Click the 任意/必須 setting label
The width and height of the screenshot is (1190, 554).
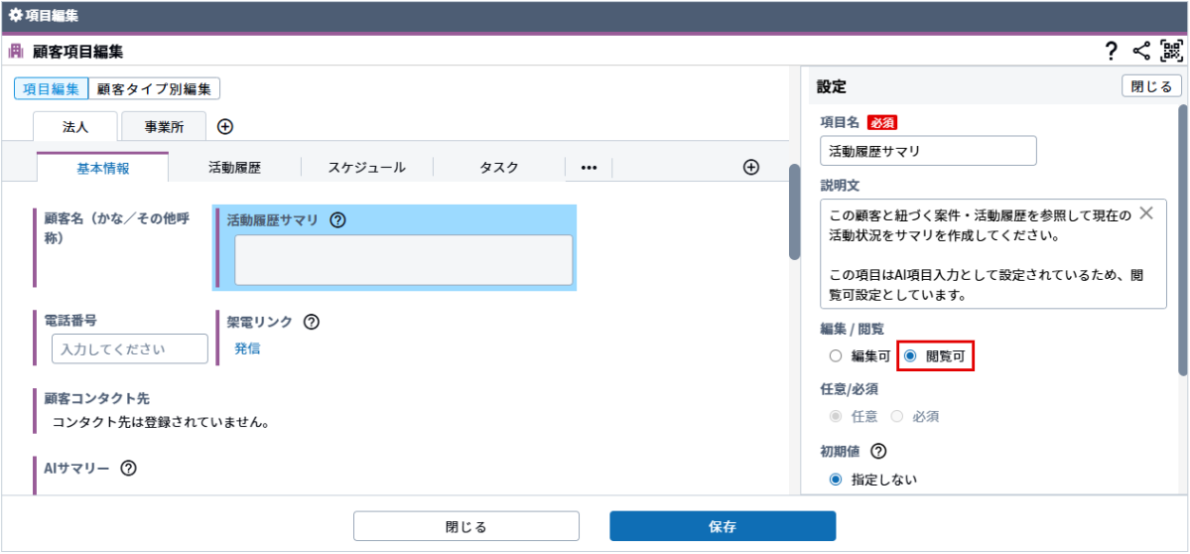pos(849,389)
